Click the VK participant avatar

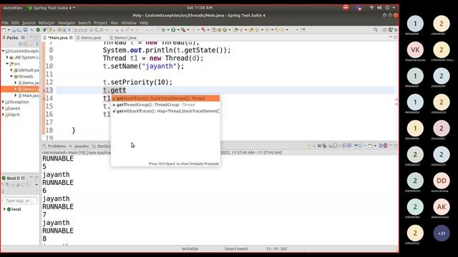(x=415, y=50)
